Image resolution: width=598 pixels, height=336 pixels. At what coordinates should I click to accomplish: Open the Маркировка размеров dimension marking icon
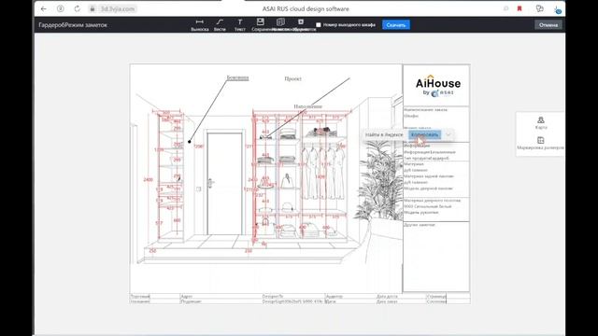pyautogui.click(x=540, y=143)
